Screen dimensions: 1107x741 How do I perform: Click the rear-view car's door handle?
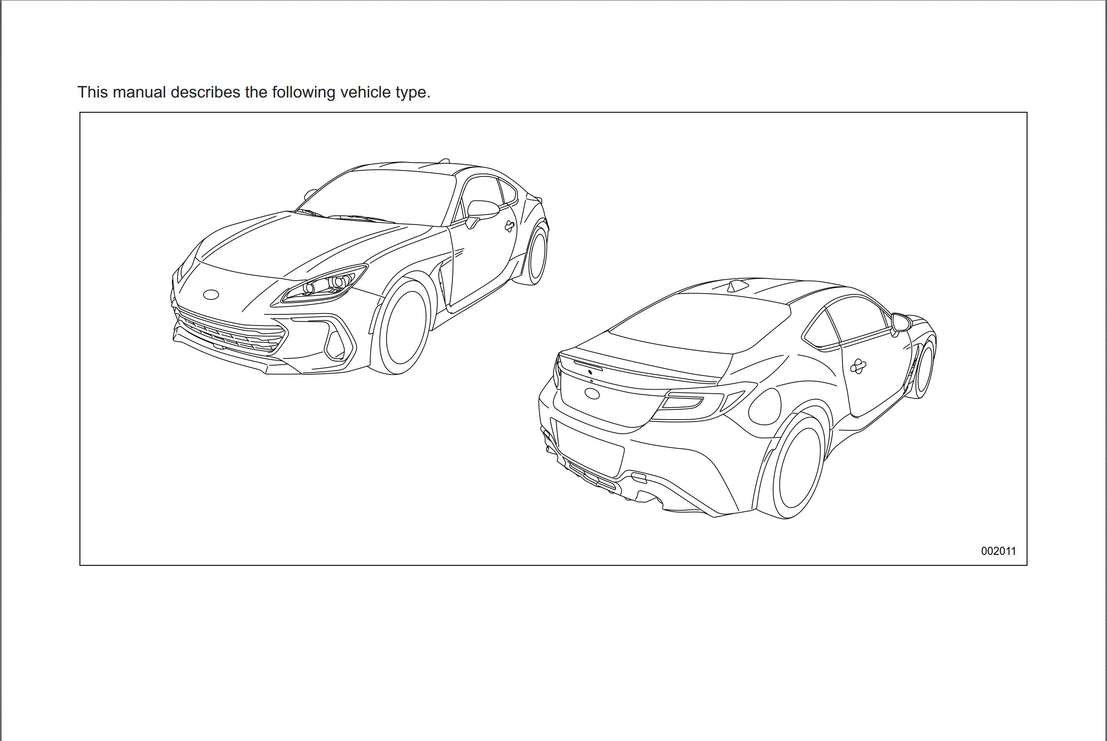858,366
